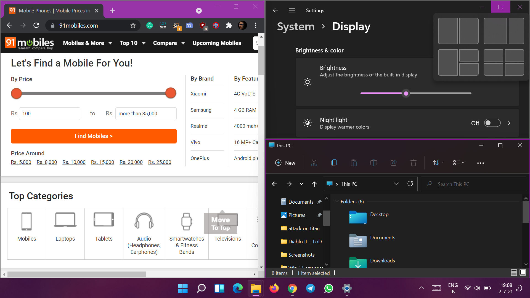
Task: Open the Settings hamburger navigation menu
Action: pyautogui.click(x=292, y=10)
